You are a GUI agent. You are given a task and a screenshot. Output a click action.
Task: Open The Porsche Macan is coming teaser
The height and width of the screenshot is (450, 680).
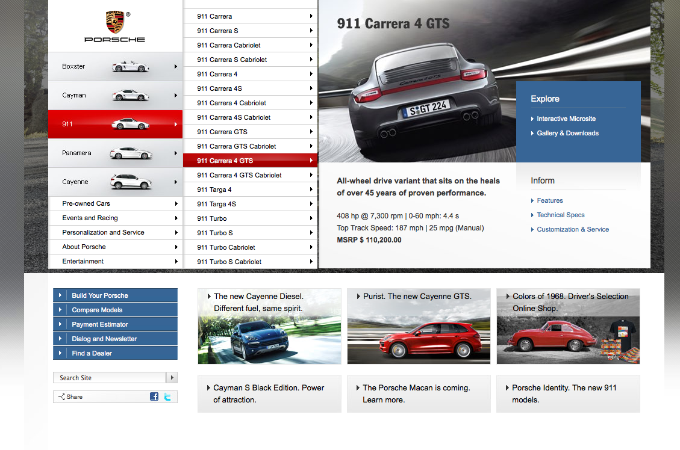419,393
